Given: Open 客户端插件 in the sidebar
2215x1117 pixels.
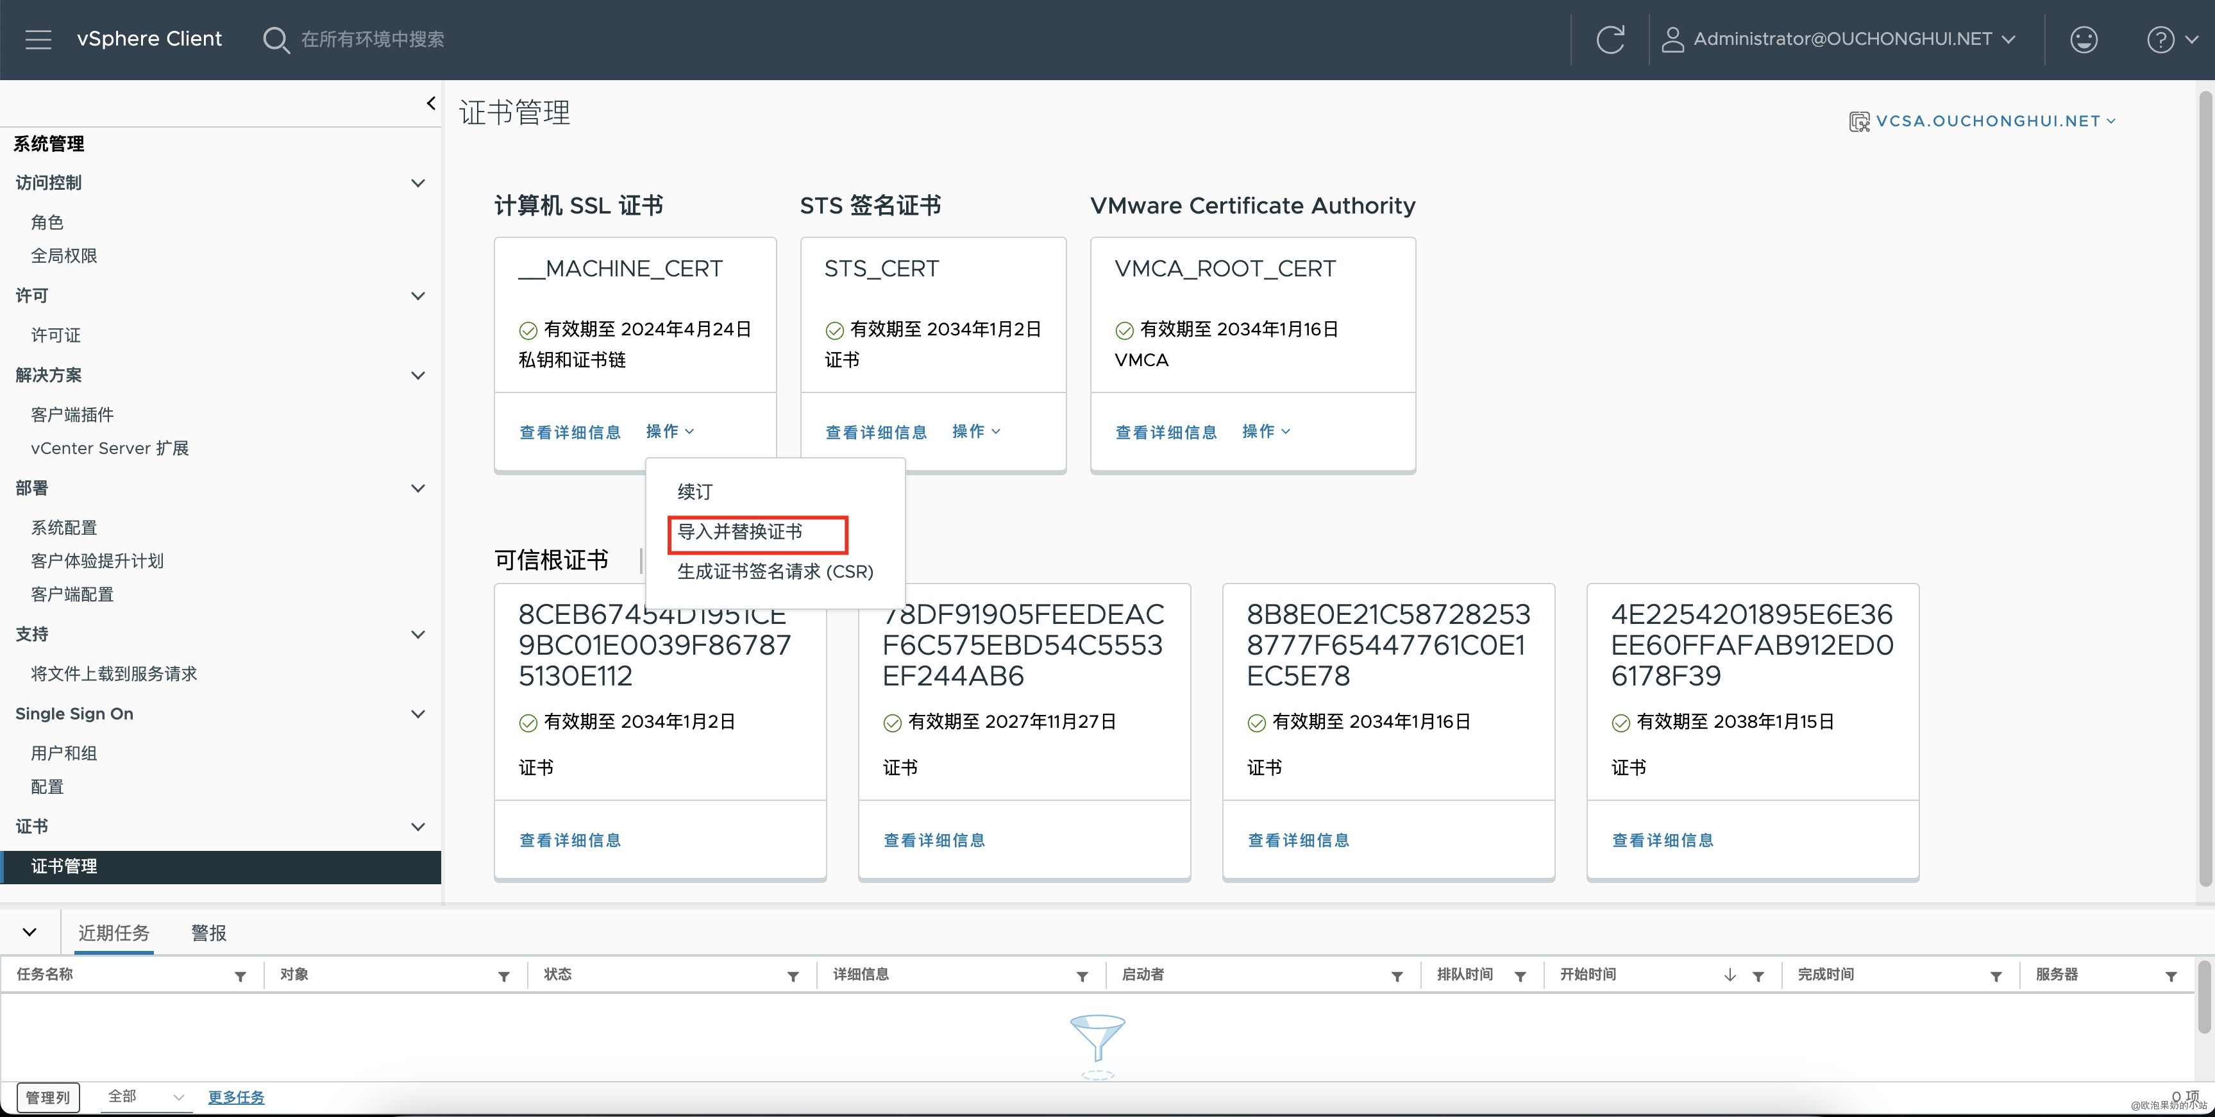Looking at the screenshot, I should click(72, 416).
